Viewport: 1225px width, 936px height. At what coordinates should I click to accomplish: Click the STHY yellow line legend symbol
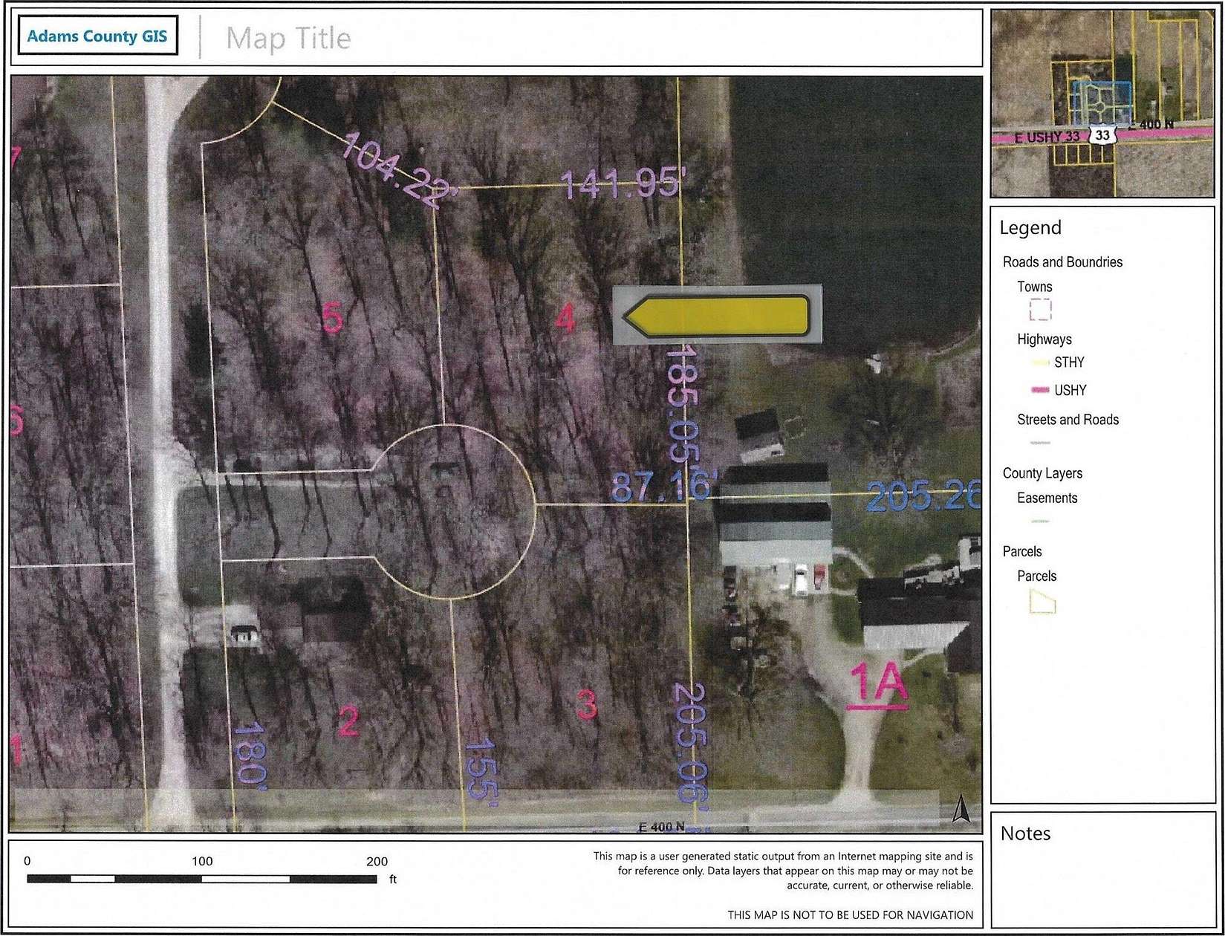[x=1039, y=363]
